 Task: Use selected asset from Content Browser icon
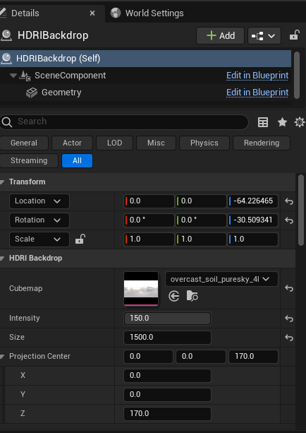coord(174,297)
